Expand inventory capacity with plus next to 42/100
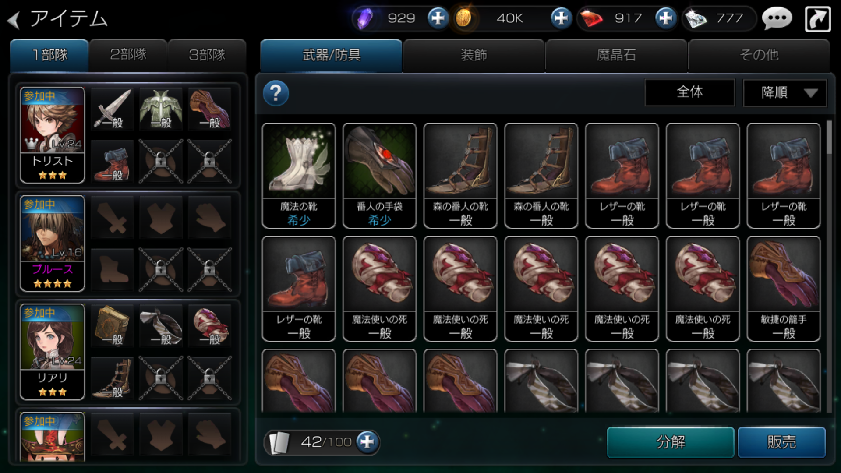Viewport: 841px width, 473px height. (367, 441)
